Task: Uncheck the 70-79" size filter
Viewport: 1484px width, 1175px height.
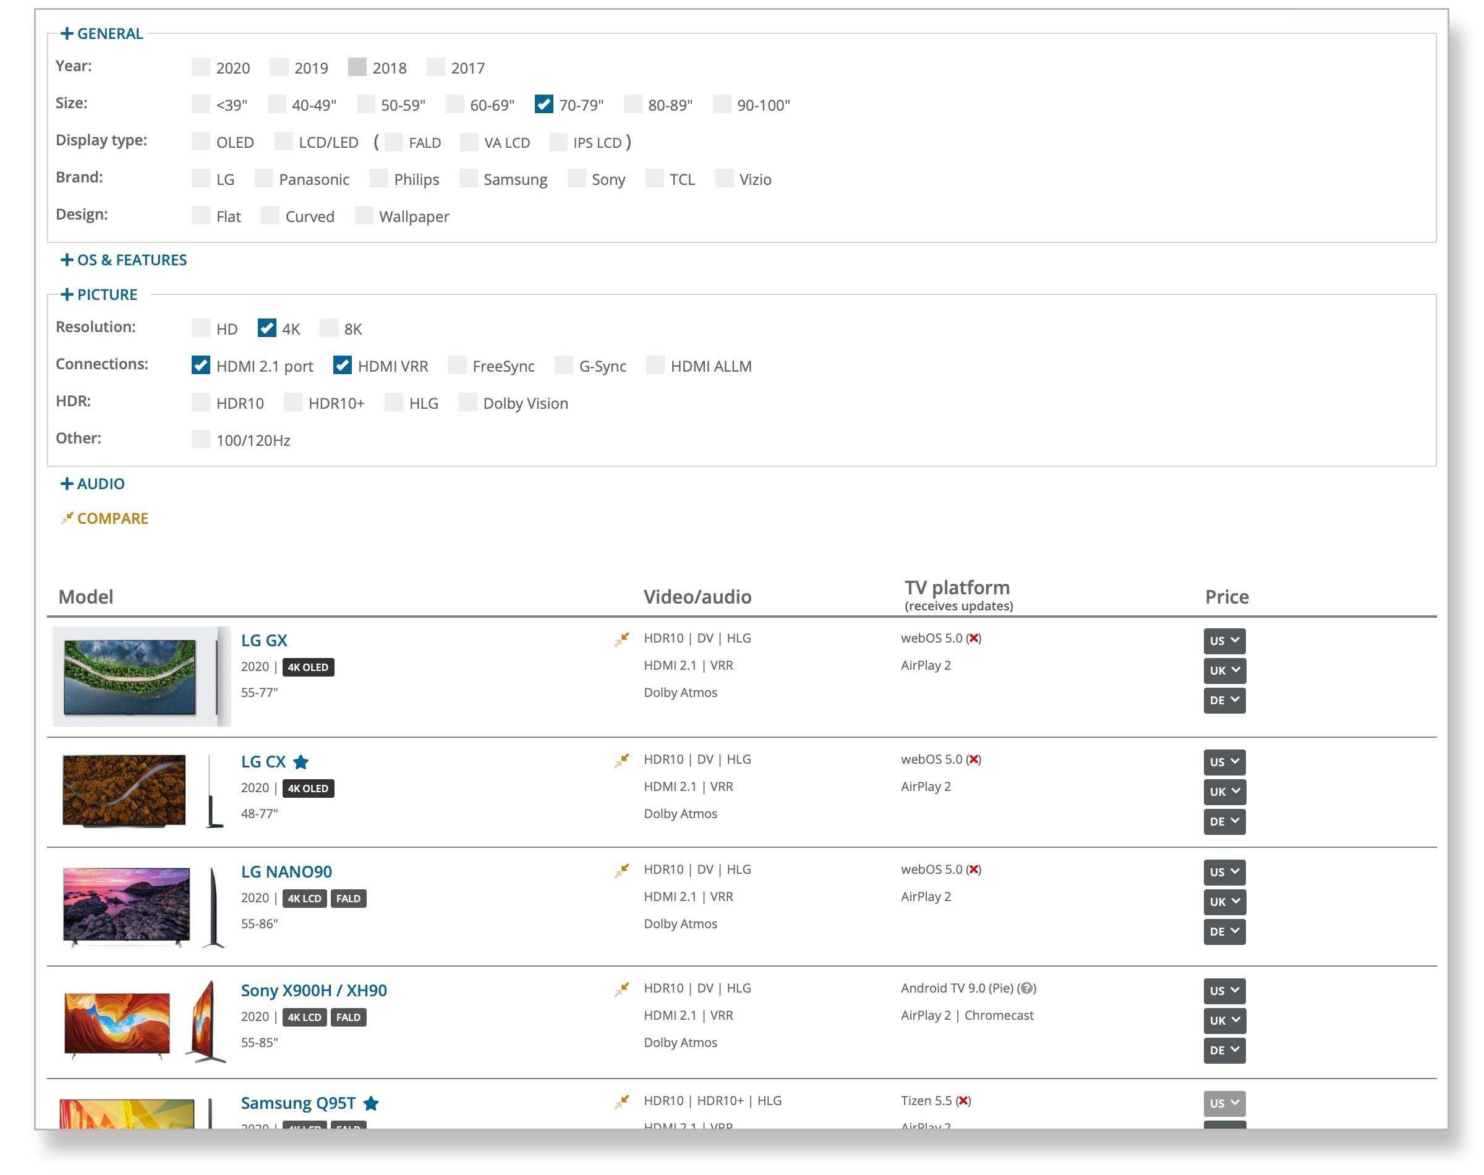Action: click(x=544, y=104)
